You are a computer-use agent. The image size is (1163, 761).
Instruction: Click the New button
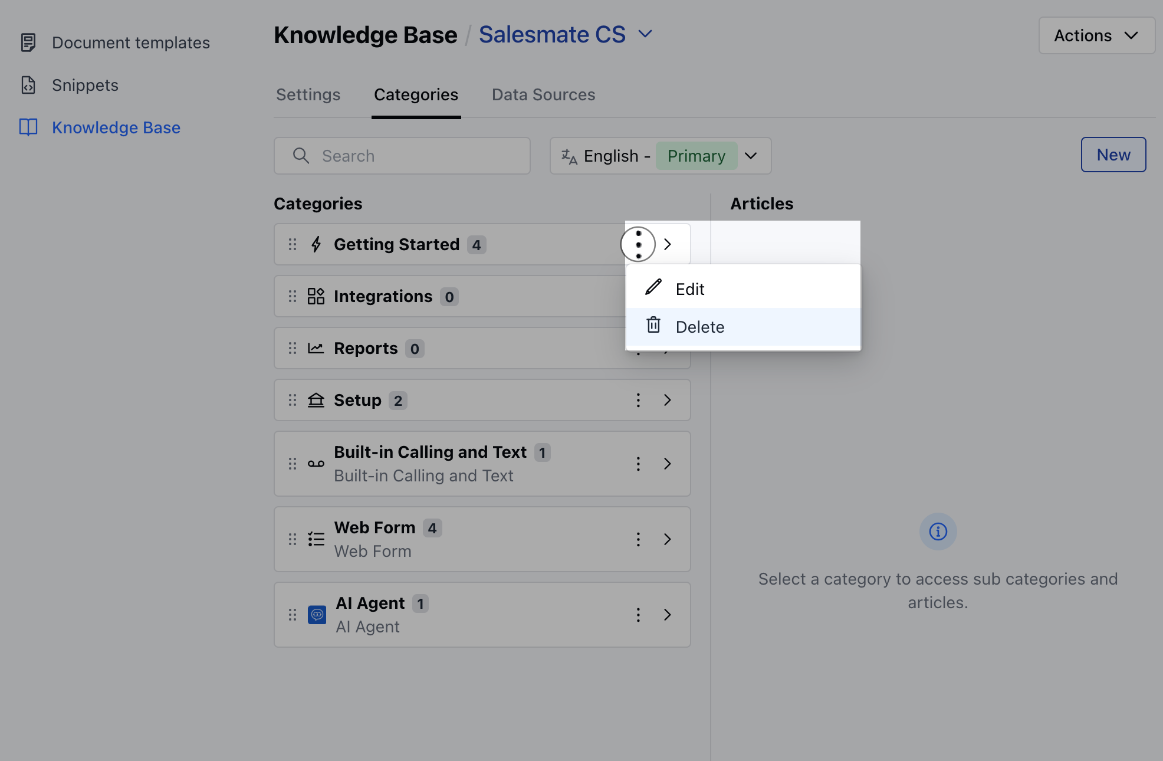coord(1113,155)
